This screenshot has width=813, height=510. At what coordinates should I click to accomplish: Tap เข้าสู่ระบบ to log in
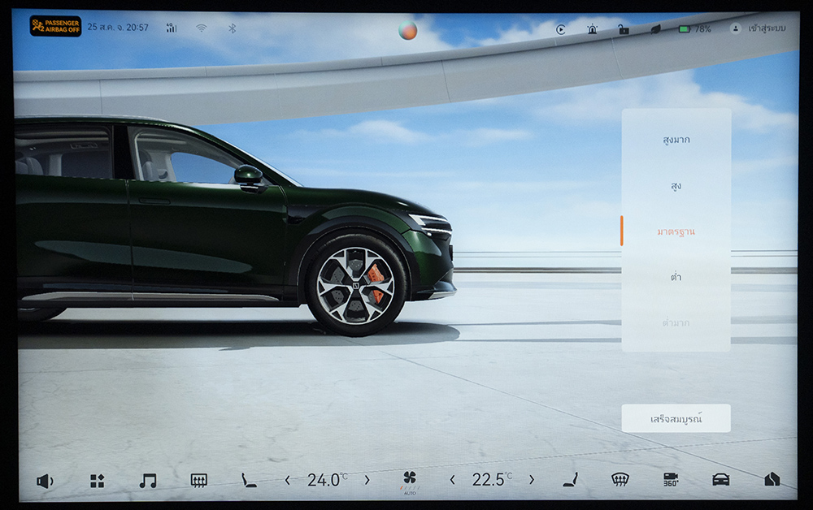coord(759,28)
